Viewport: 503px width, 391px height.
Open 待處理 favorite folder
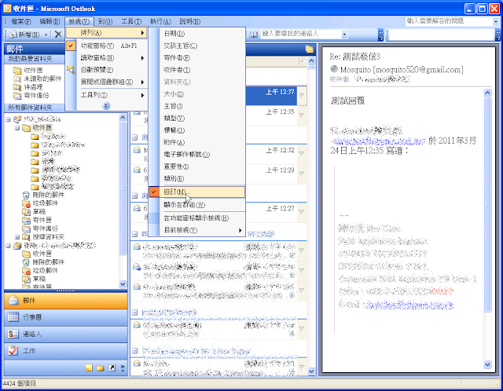point(33,87)
